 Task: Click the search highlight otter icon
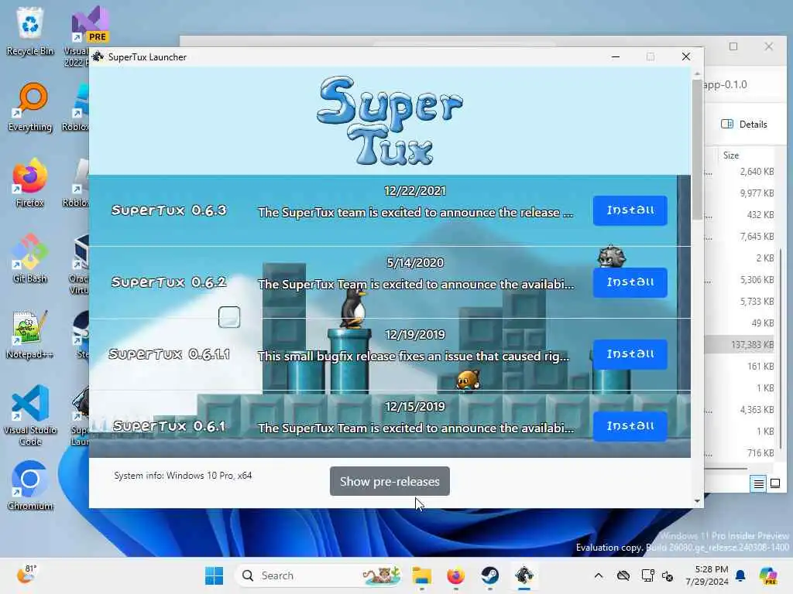pyautogui.click(x=381, y=575)
